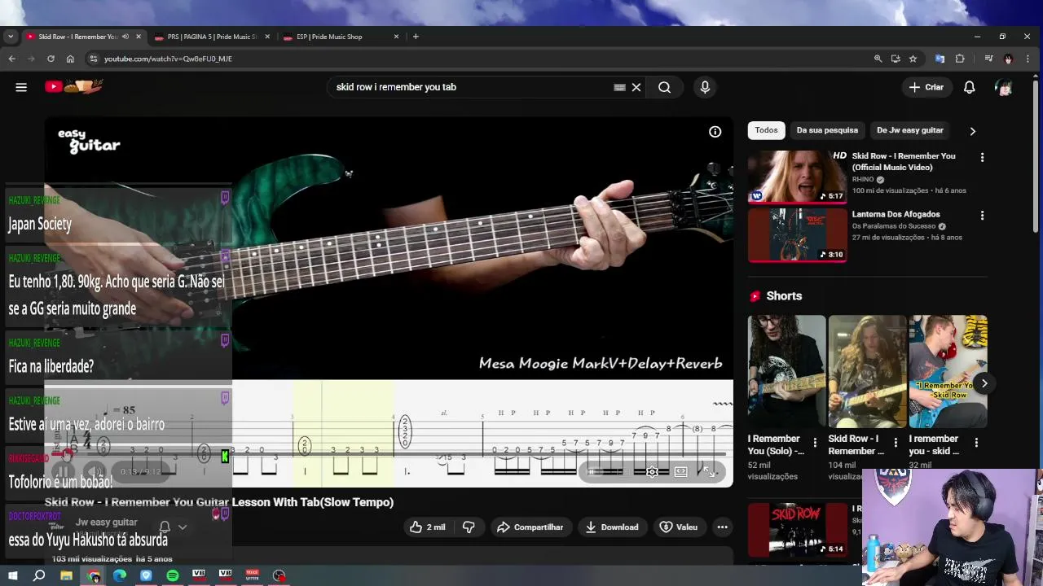Open the Windows Start menu
Viewport: 1043px width, 586px height.
(x=12, y=575)
